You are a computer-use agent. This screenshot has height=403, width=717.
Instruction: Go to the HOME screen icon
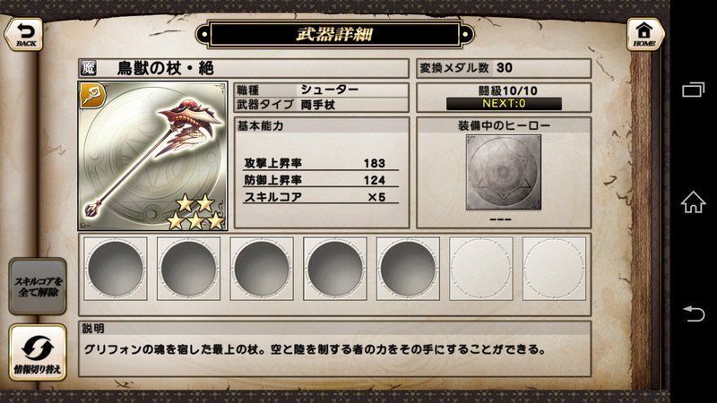(644, 34)
